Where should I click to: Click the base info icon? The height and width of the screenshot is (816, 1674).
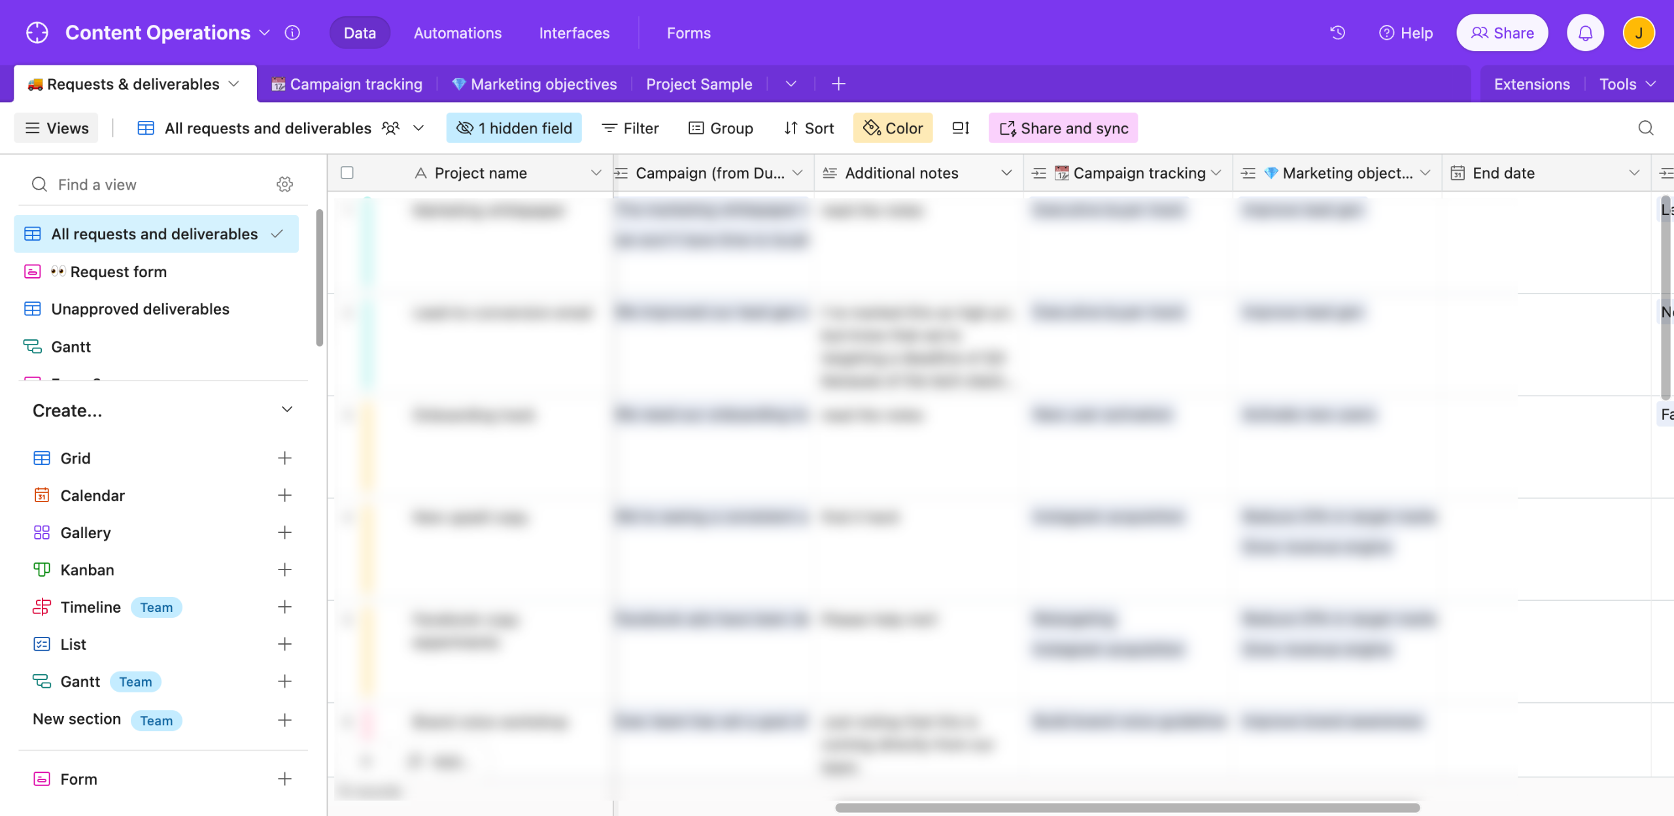tap(292, 33)
